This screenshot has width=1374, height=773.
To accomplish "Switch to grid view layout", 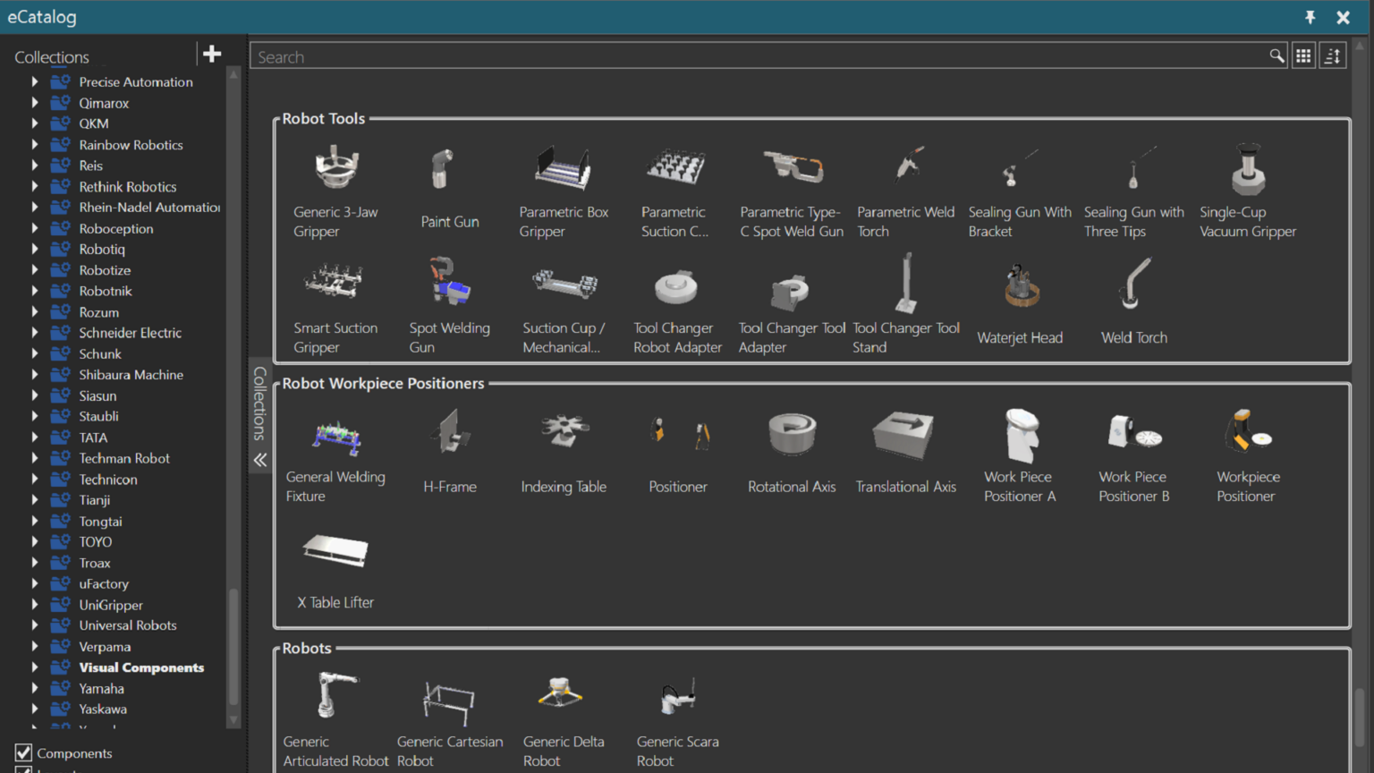I will (1303, 55).
